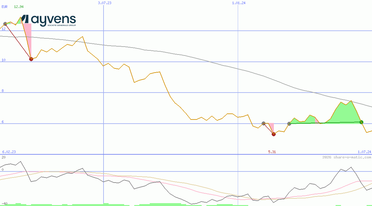The image size is (372, 206).
Task: Click the red marker near price level 10
Action: coord(31,59)
